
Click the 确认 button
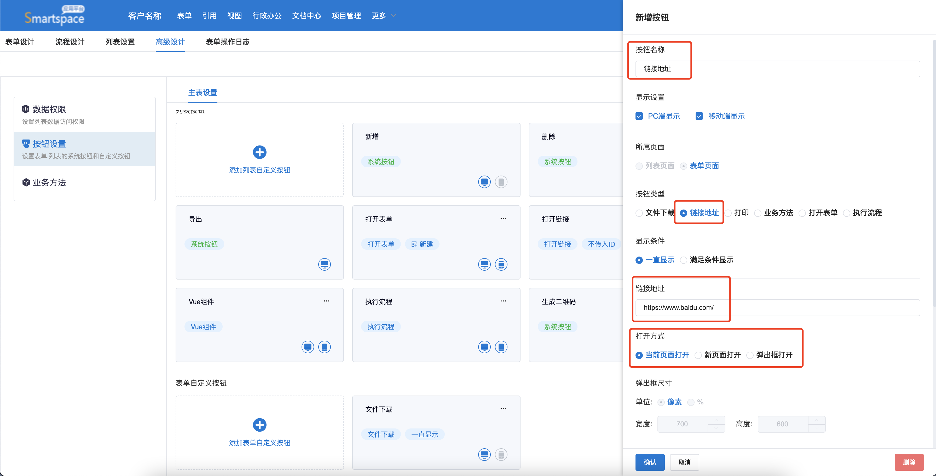[650, 462]
